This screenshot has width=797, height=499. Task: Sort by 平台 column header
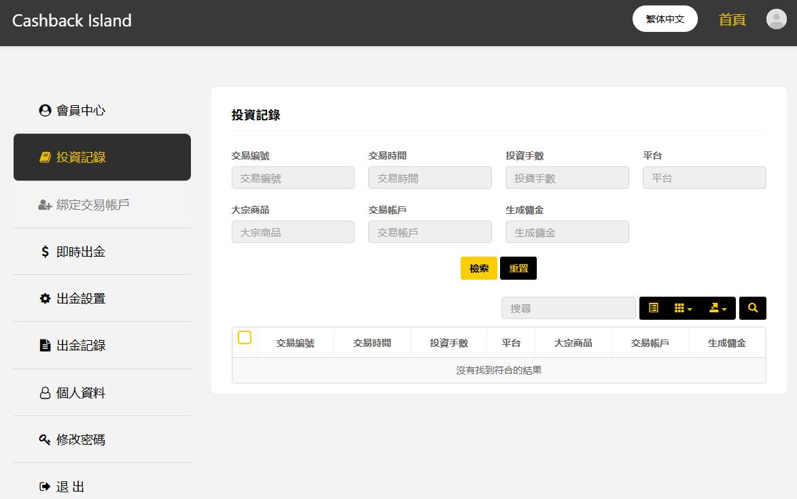tap(512, 343)
